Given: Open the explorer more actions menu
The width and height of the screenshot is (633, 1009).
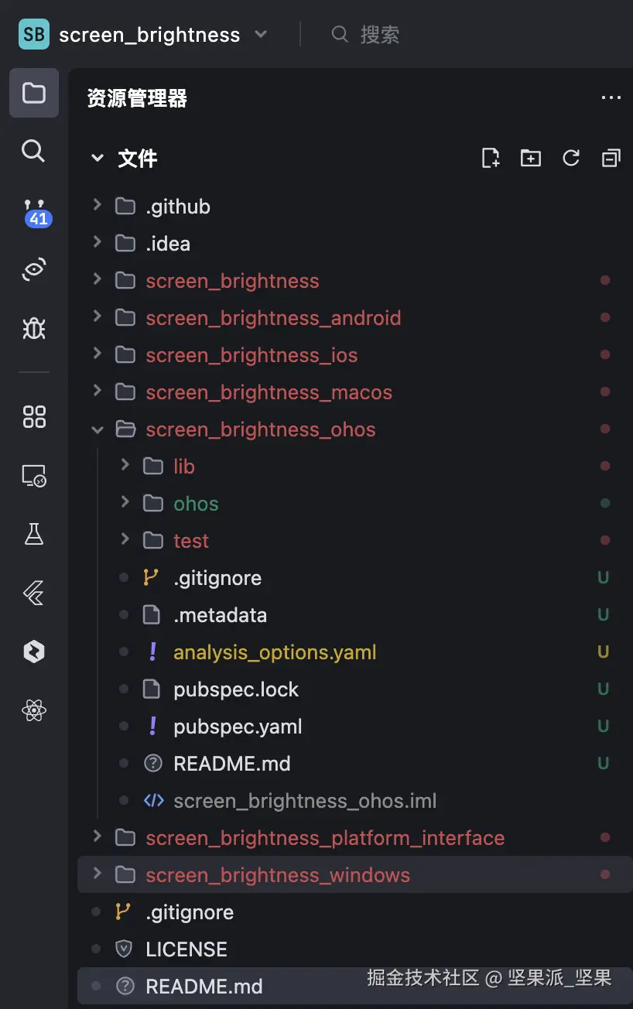Looking at the screenshot, I should 611,97.
